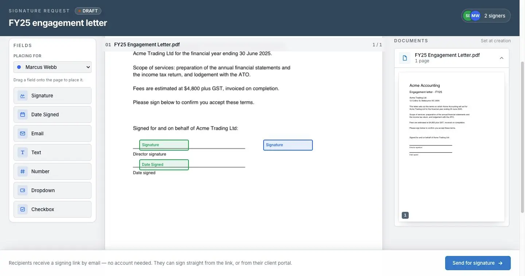Viewport: 525px width, 276px height.
Task: Click the Dropdown field icon
Action: coord(23,190)
